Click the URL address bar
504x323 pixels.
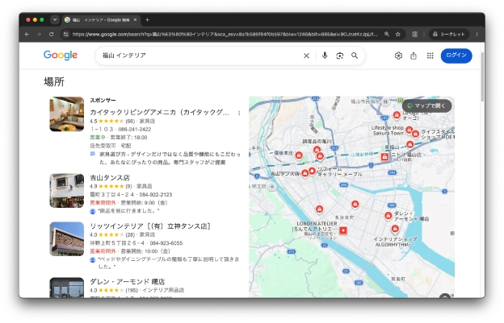click(225, 34)
